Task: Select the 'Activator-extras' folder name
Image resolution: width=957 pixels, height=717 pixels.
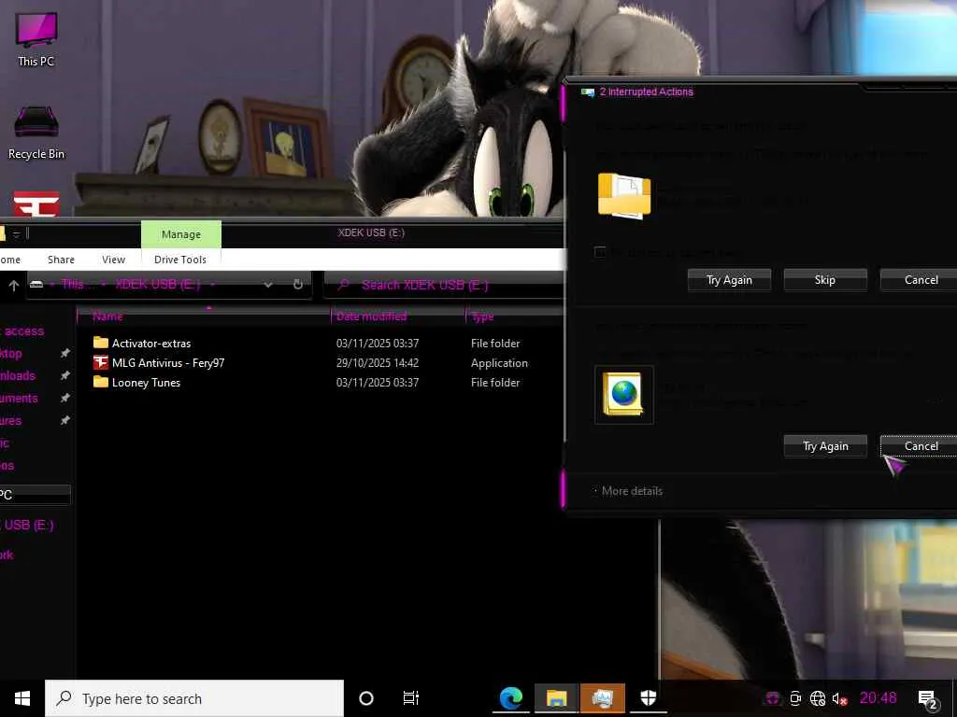Action: pyautogui.click(x=151, y=344)
